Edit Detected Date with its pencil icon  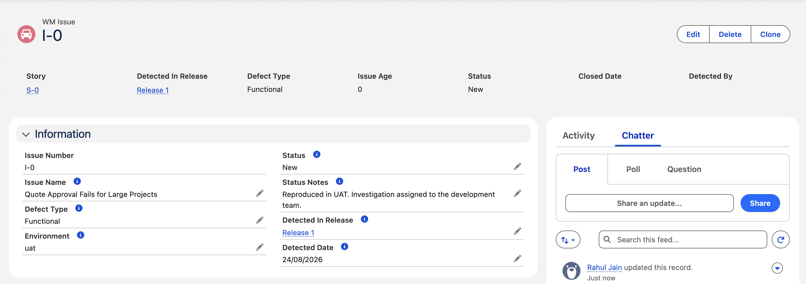point(518,259)
